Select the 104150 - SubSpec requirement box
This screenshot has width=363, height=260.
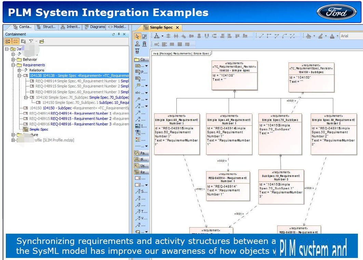pyautogui.click(x=311, y=77)
